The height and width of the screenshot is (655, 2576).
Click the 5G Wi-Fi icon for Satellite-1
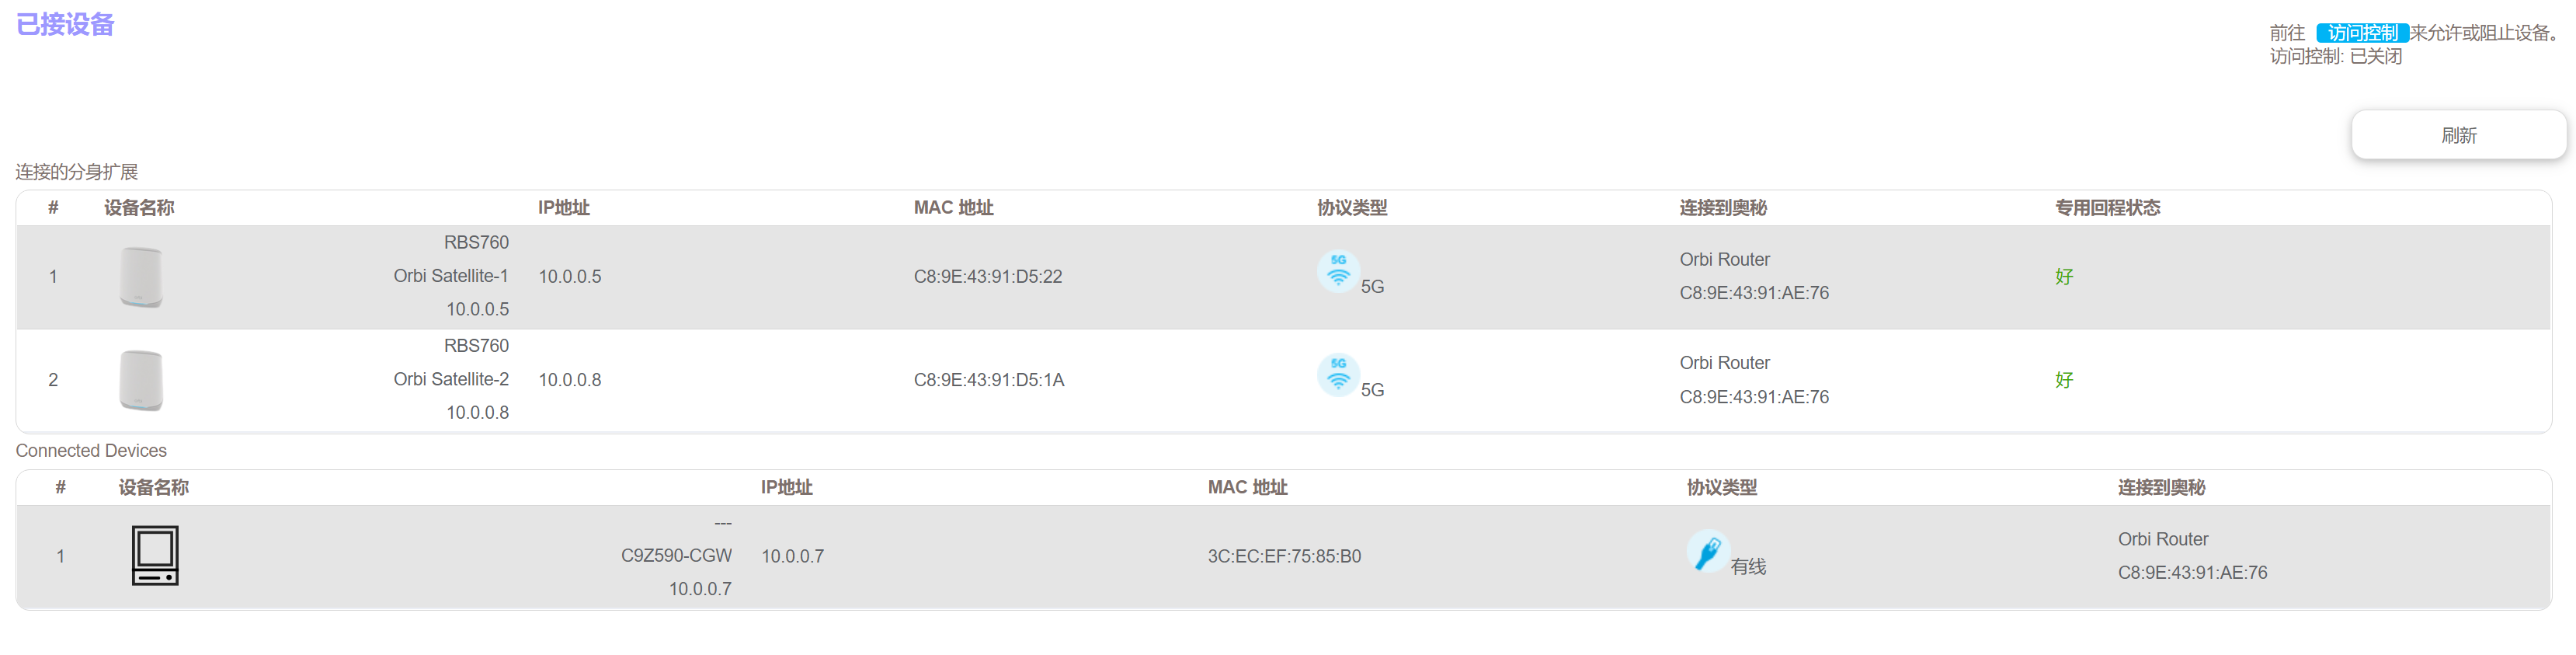pos(1337,272)
